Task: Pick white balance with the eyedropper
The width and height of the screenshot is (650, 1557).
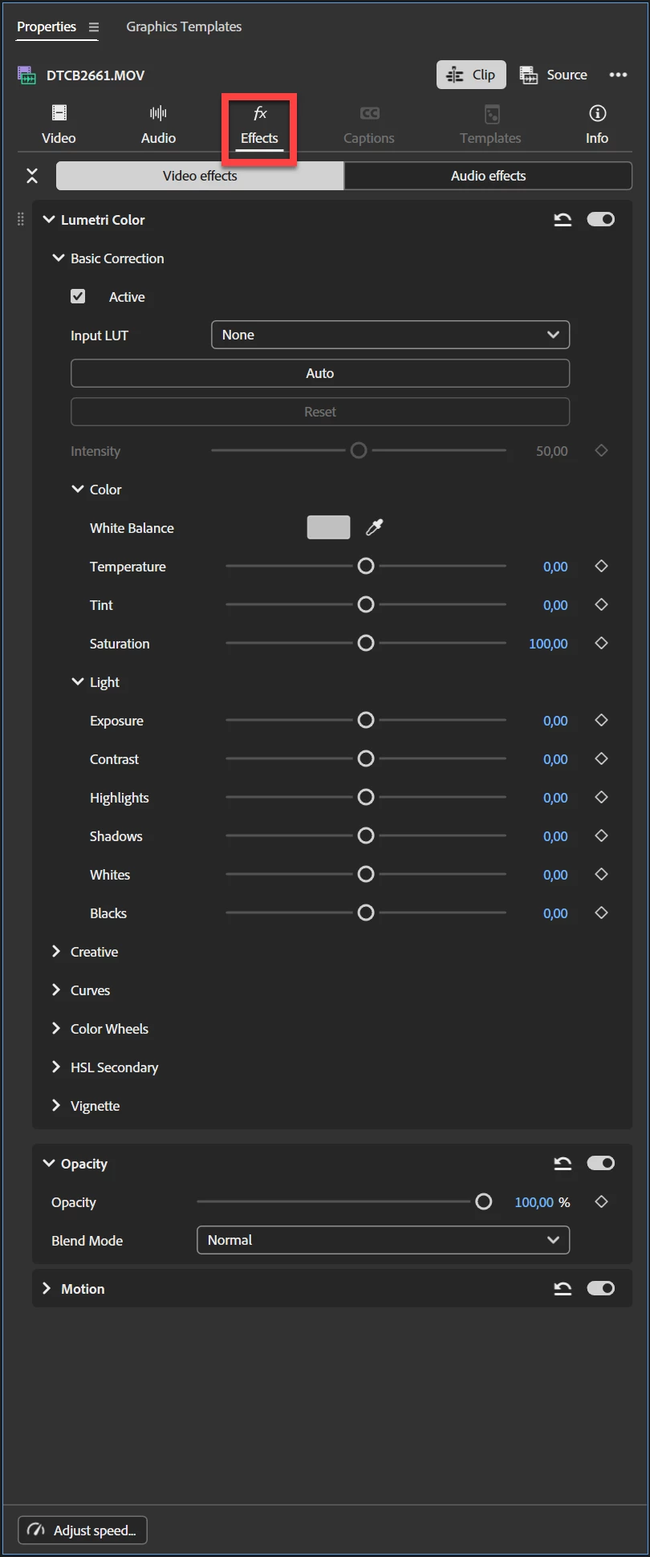Action: coord(375,527)
